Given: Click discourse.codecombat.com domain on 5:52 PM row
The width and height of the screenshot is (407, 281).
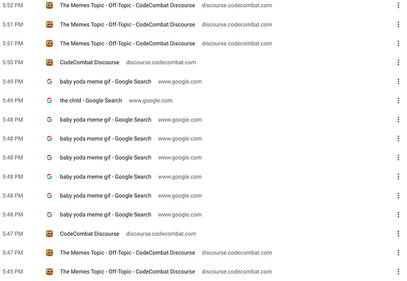Looking at the screenshot, I should tap(237, 5).
